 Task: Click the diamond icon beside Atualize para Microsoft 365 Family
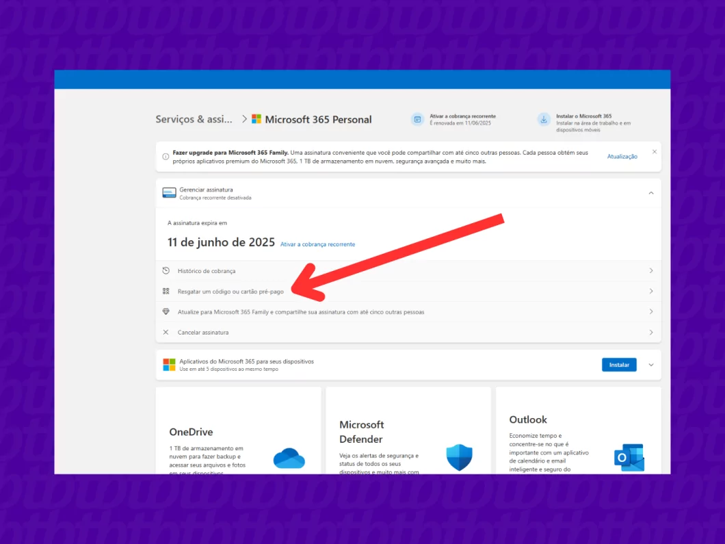click(x=166, y=312)
